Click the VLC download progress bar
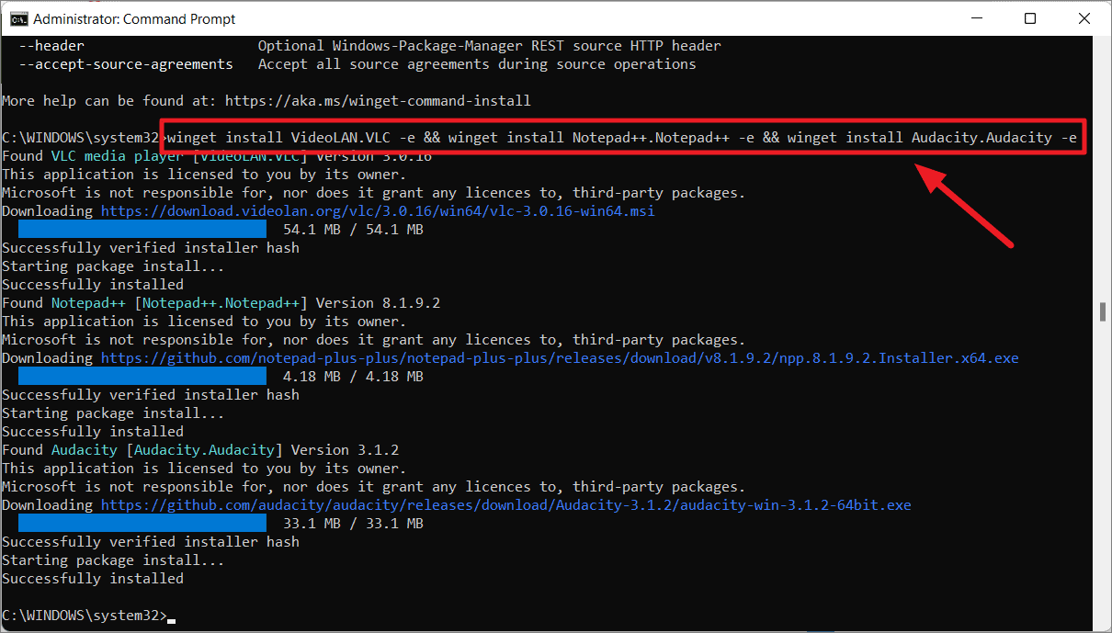 (142, 230)
